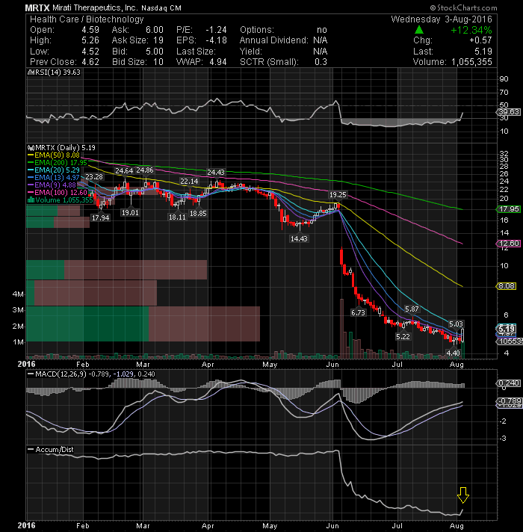The width and height of the screenshot is (523, 532).
Task: Click the -0.789 MACD value tag
Action: coord(510,401)
